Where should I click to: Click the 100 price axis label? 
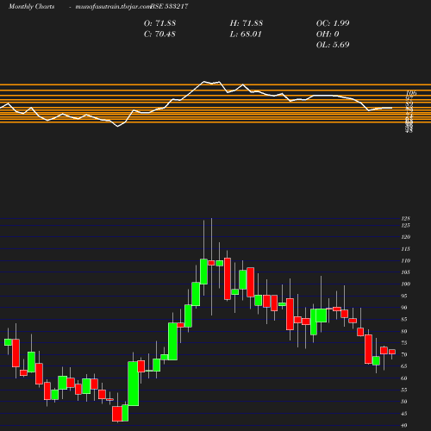pyautogui.click(x=405, y=284)
